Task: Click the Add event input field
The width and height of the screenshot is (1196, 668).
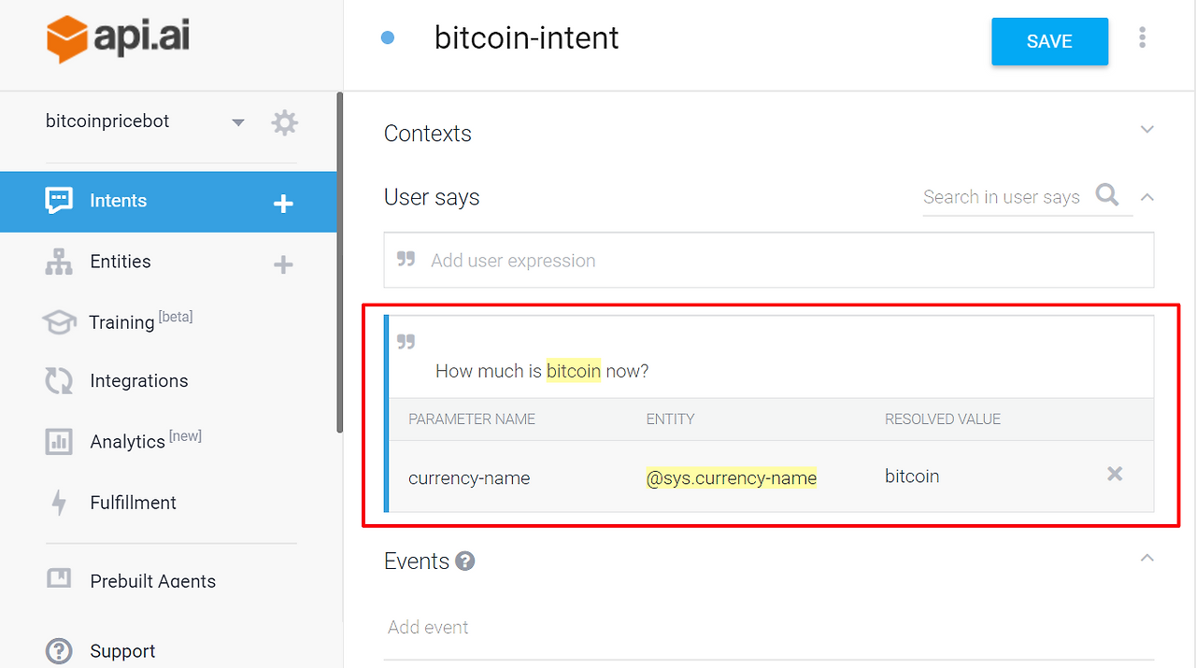Action: pos(769,628)
